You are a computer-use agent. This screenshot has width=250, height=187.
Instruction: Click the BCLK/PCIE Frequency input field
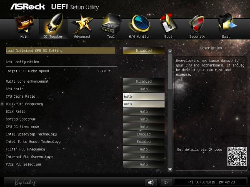(144, 104)
